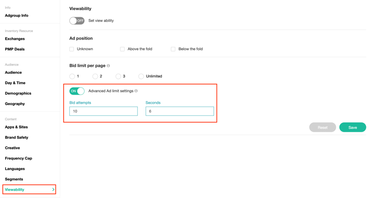Check the Above the fold checkbox
This screenshot has width=372, height=198.
122,49
